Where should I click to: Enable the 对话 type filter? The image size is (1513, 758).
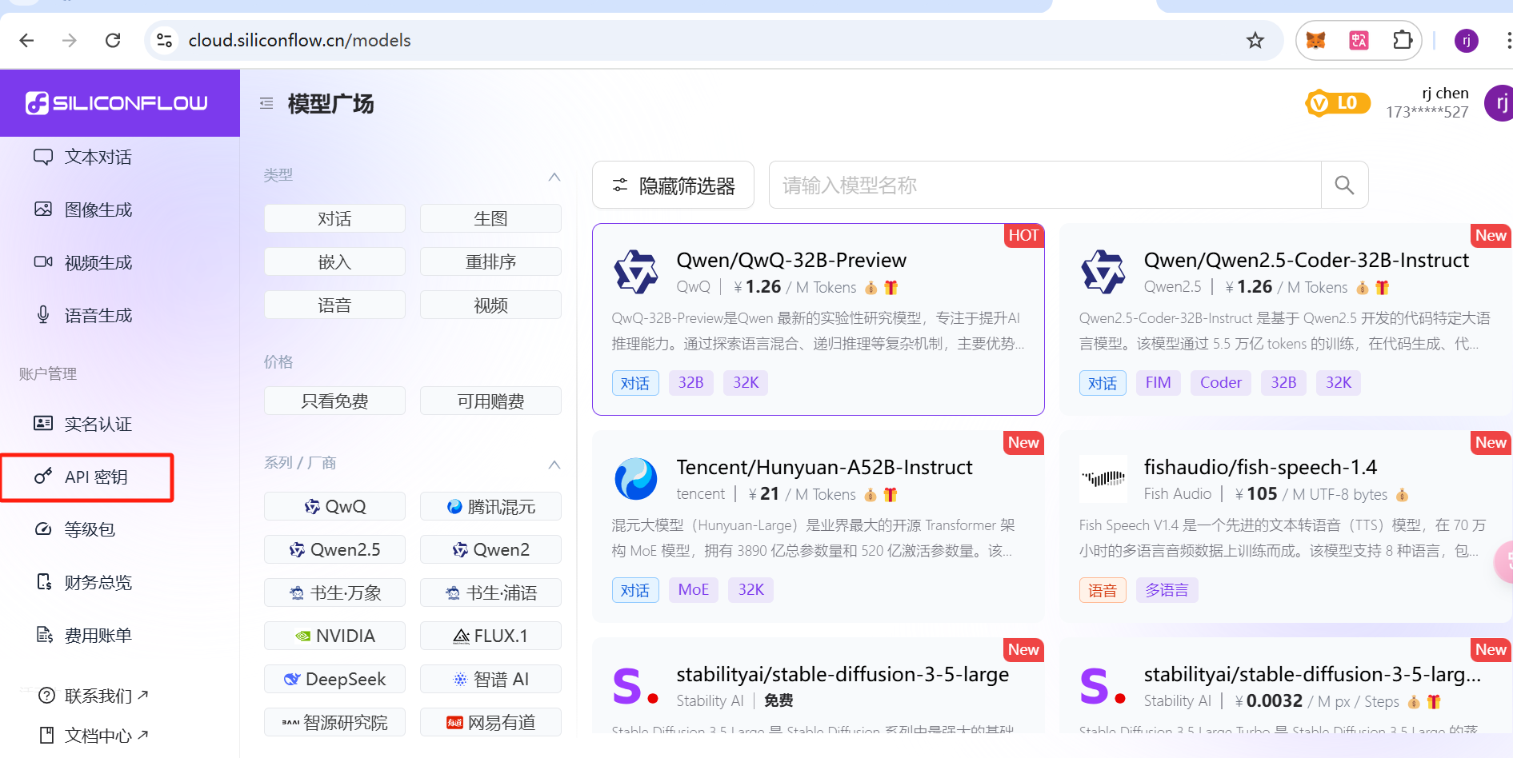pyautogui.click(x=334, y=219)
